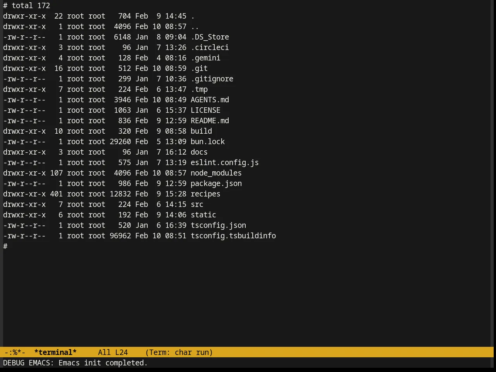Image resolution: width=496 pixels, height=372 pixels.
Task: Select the .circleci directory entry
Action: coord(210,48)
